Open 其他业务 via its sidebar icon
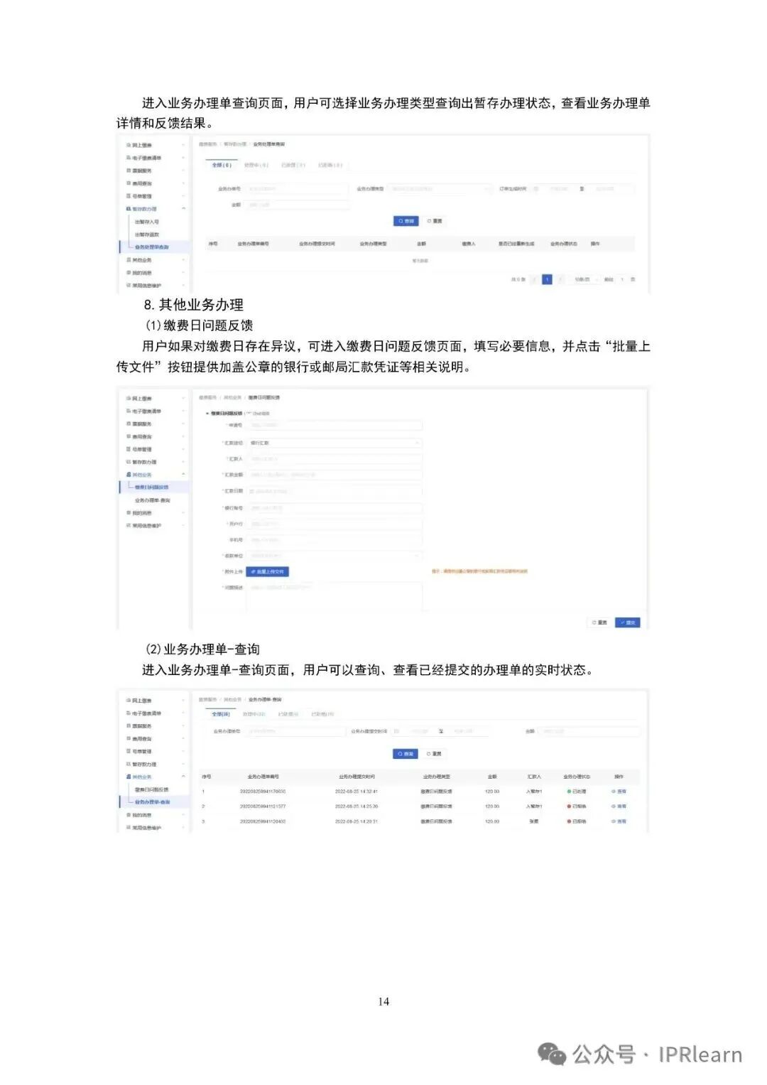Viewport: 767px width, 1085px height. (x=129, y=260)
